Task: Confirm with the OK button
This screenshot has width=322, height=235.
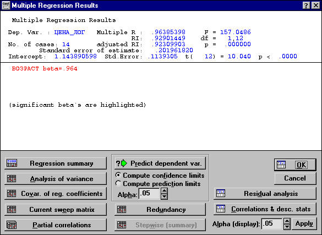Action: (x=295, y=165)
